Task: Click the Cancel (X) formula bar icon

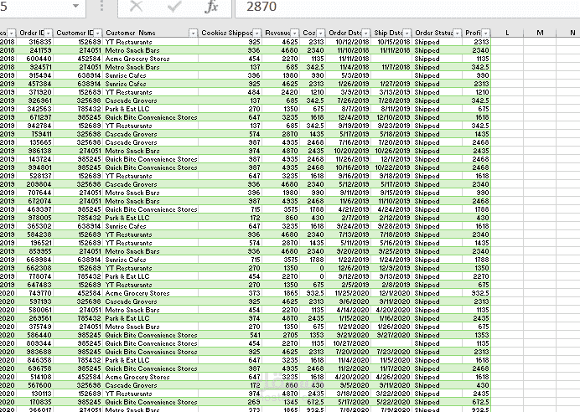Action: tap(136, 6)
